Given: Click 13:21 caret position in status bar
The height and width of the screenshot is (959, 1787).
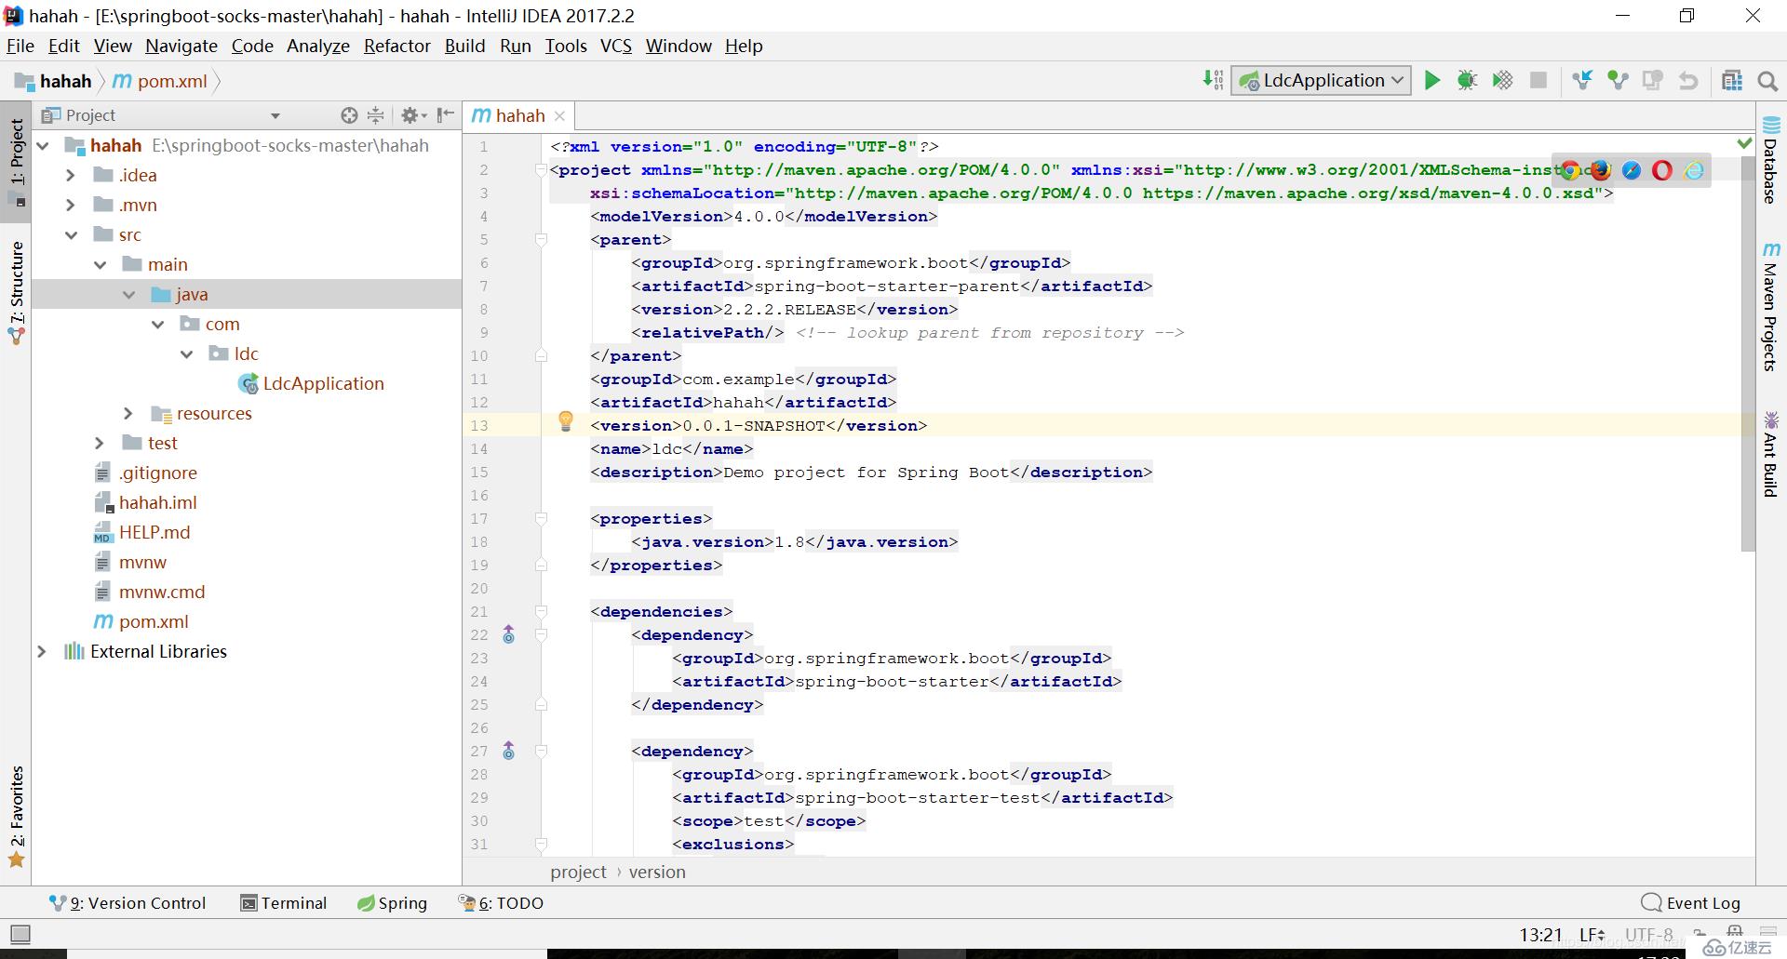Looking at the screenshot, I should coord(1540,935).
